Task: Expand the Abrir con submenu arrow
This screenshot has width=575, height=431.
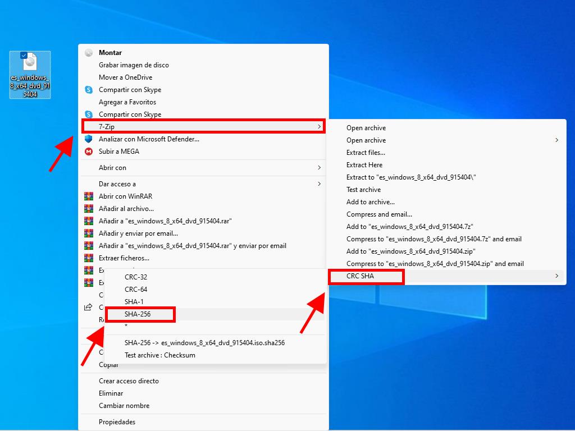Action: point(319,167)
